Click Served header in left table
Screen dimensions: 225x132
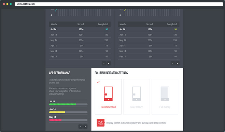[x=81, y=24]
